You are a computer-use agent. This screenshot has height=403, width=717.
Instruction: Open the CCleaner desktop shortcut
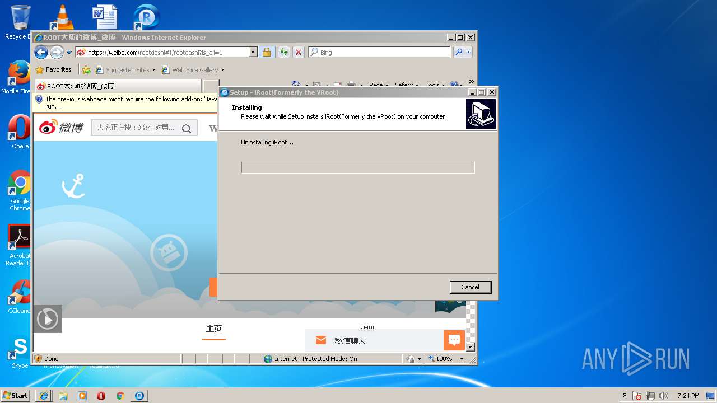point(20,297)
